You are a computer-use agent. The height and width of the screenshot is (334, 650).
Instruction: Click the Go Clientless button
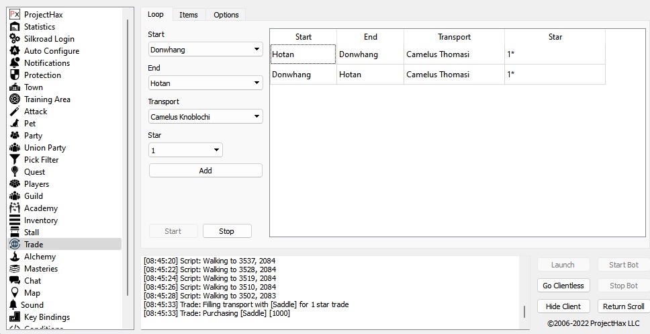pyautogui.click(x=563, y=286)
